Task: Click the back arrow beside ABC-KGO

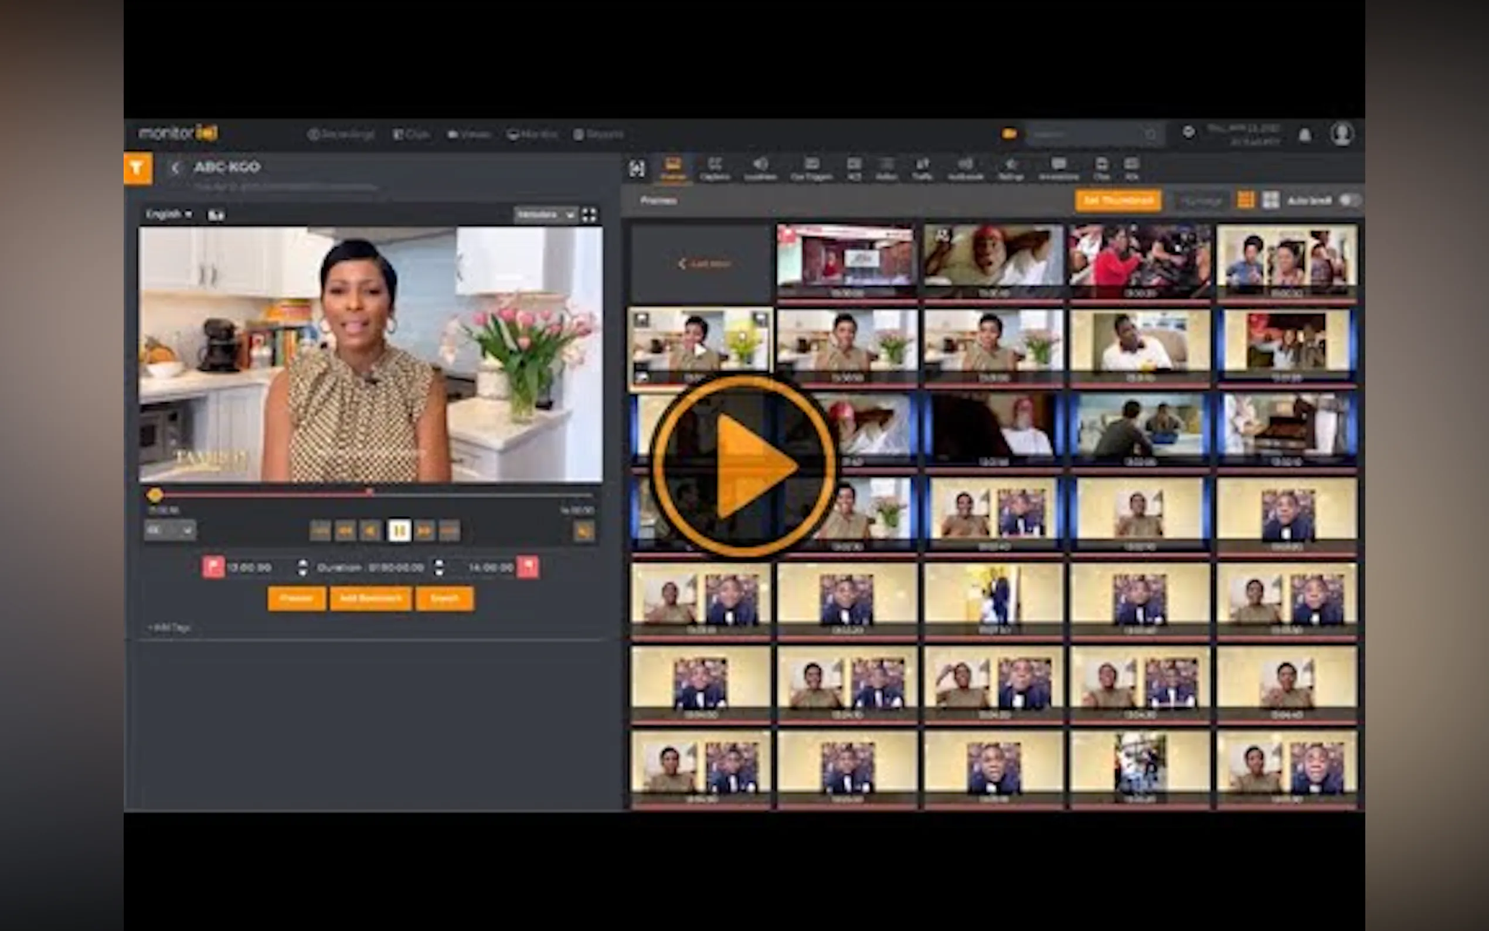Action: click(x=175, y=168)
